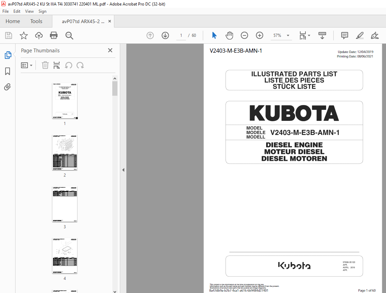Add document to starred favorites
This screenshot has width=386, height=293.
[24, 35]
